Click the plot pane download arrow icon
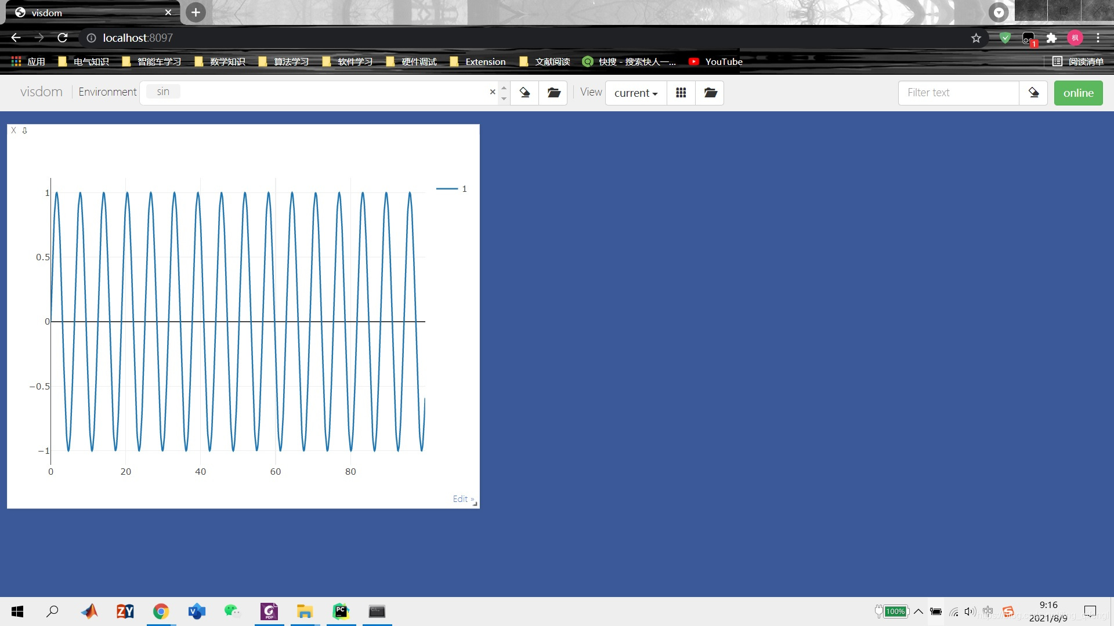 pos(24,130)
